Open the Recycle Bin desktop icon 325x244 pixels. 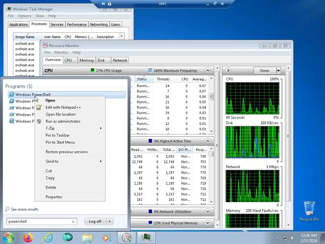point(309,211)
